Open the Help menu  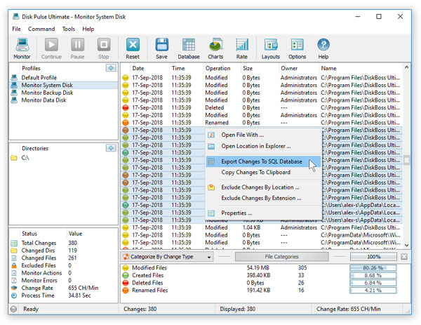coord(88,29)
